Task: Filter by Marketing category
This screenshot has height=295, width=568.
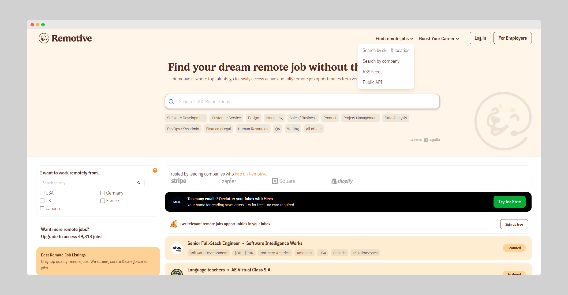Action: click(274, 118)
